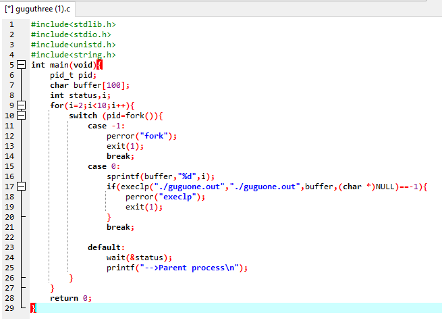This screenshot has height=319, width=442.
Task: Collapse the main function fold on line 5
Action: [21, 65]
